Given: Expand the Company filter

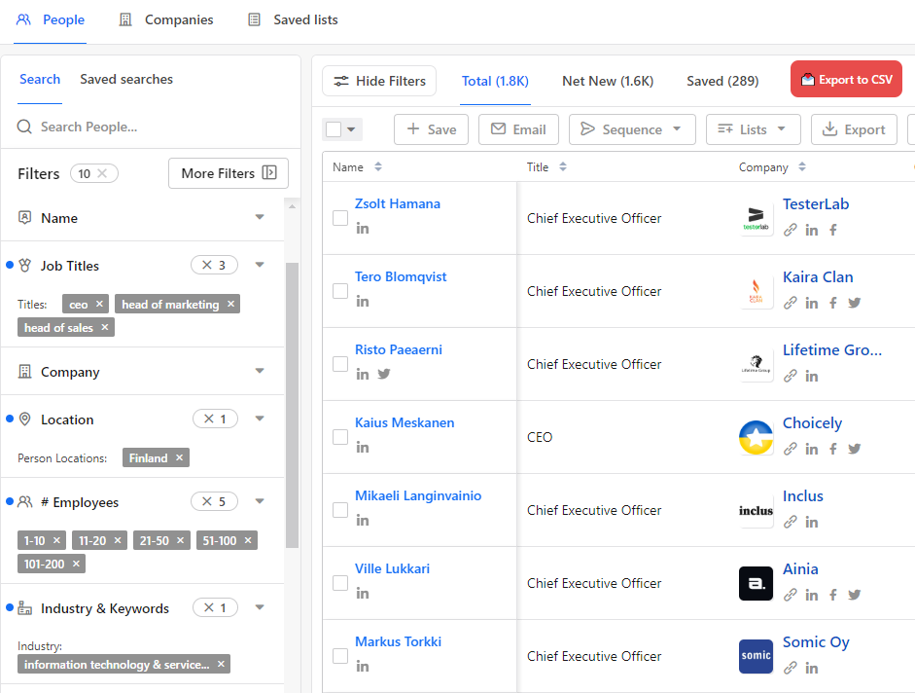Looking at the screenshot, I should click(260, 371).
